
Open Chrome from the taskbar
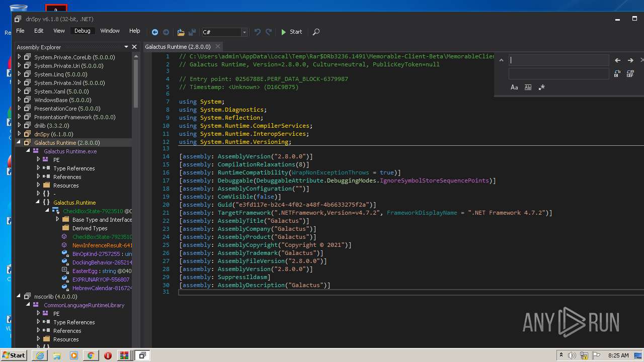[91, 355]
